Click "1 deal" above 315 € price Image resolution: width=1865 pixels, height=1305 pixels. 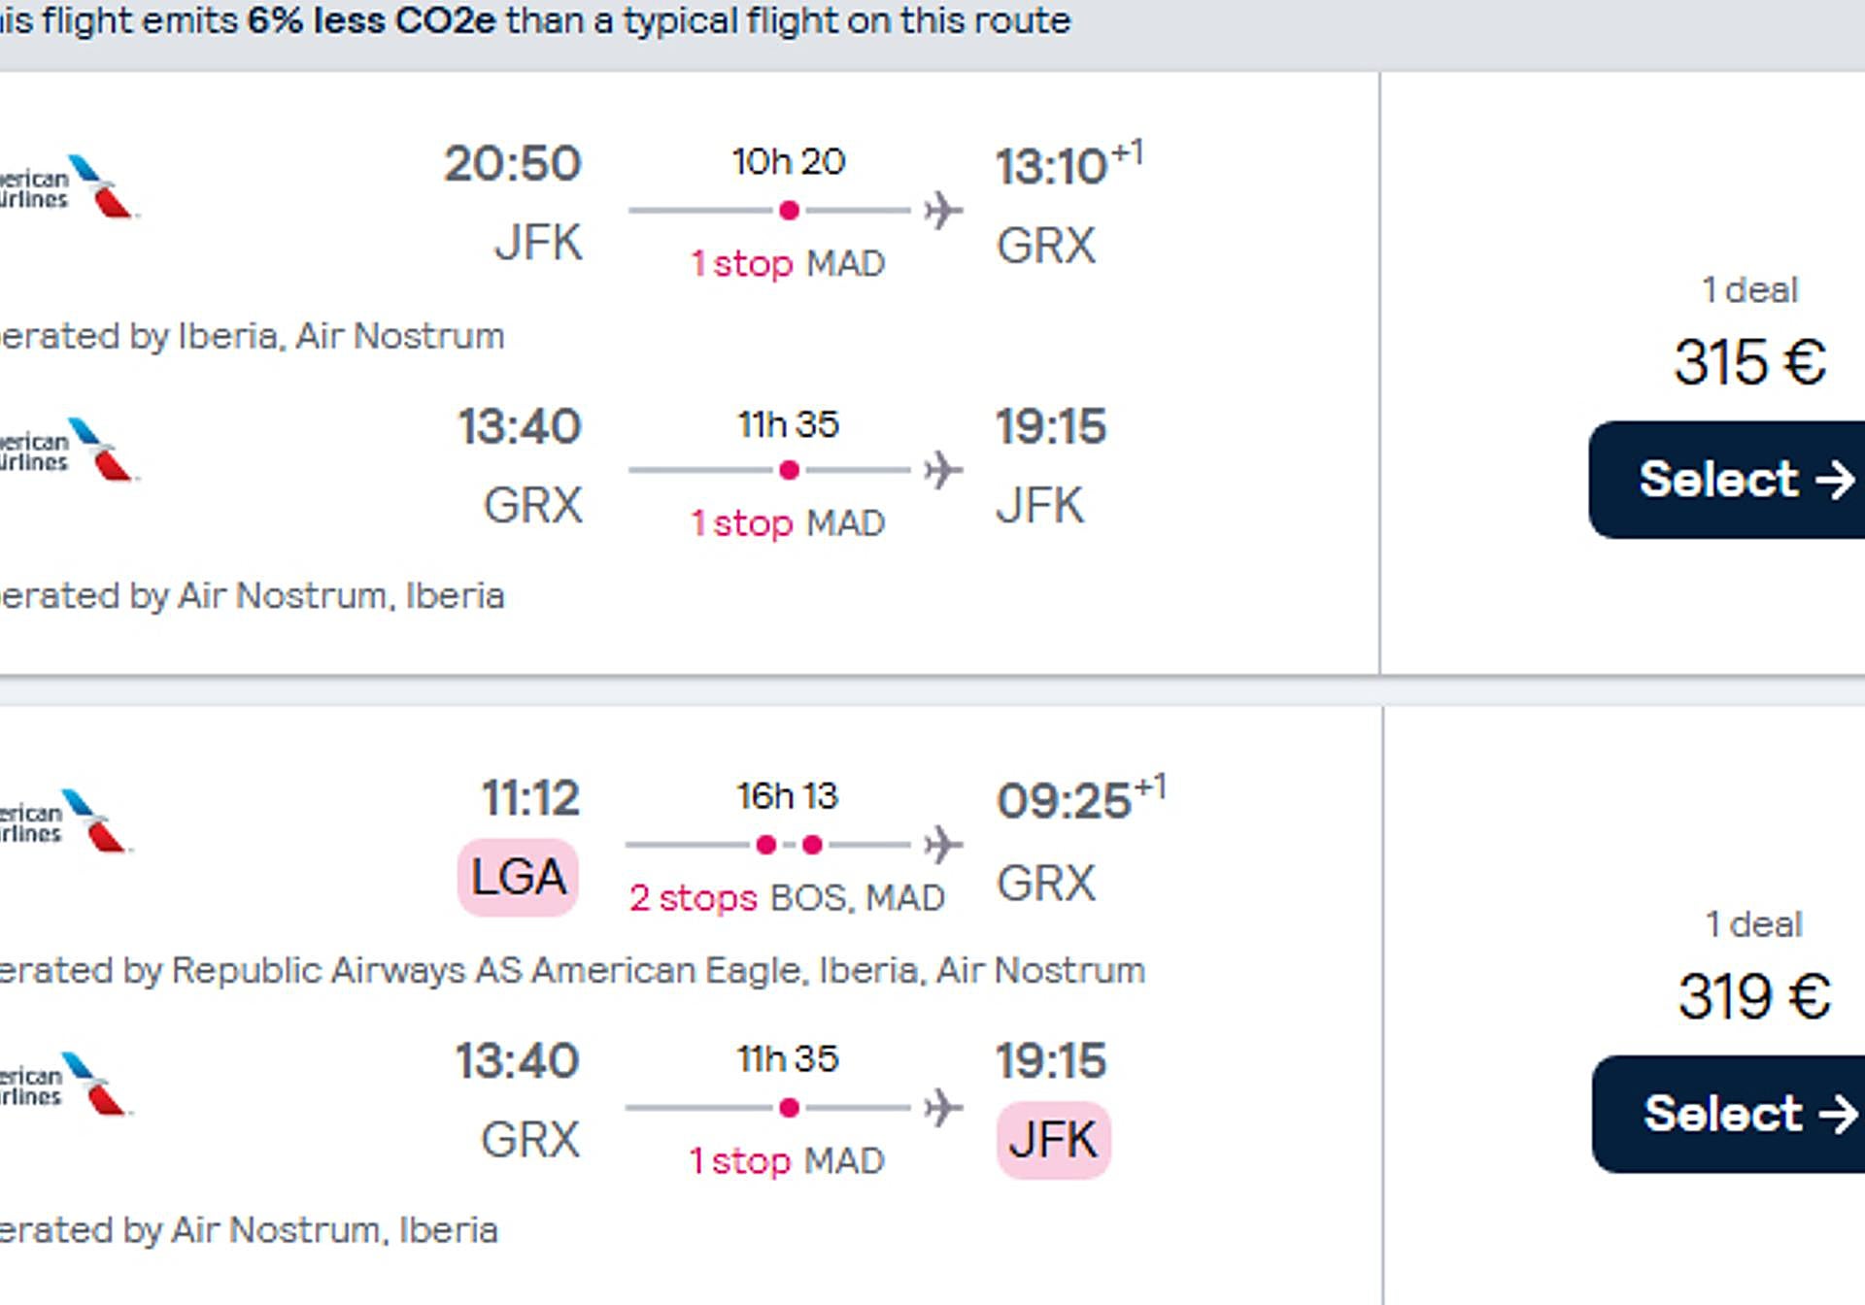(1749, 289)
